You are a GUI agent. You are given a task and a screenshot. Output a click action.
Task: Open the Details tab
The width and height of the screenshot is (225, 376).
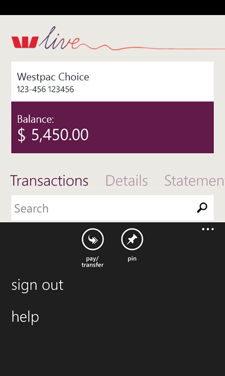pos(126,180)
